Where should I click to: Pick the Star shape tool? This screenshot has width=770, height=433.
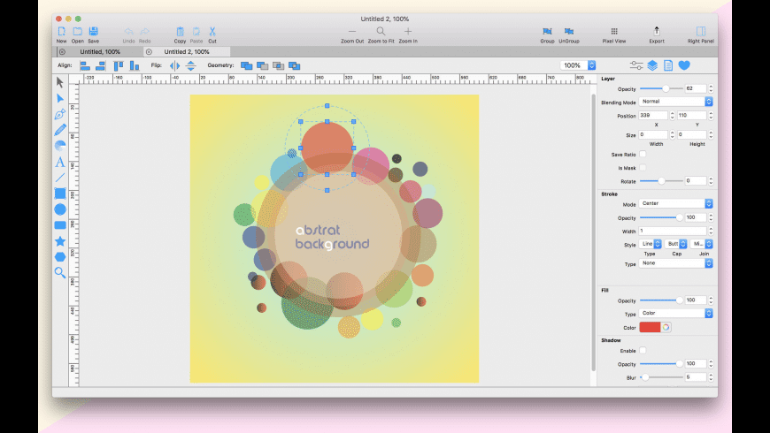pos(60,240)
